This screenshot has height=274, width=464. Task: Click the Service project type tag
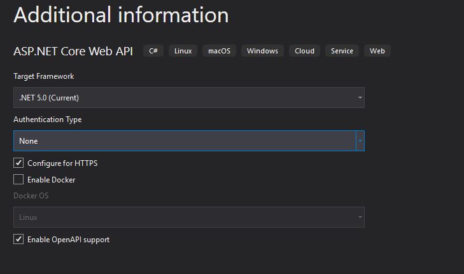click(x=342, y=51)
